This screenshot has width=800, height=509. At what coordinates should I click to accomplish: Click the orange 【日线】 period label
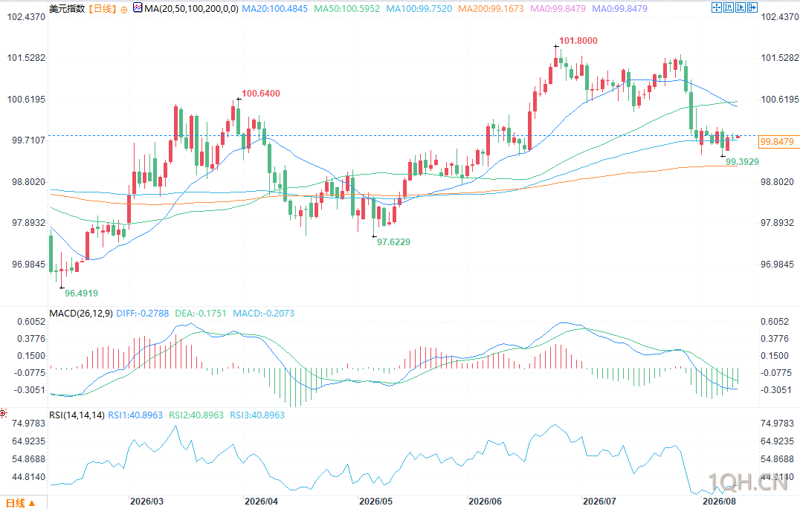tap(103, 9)
